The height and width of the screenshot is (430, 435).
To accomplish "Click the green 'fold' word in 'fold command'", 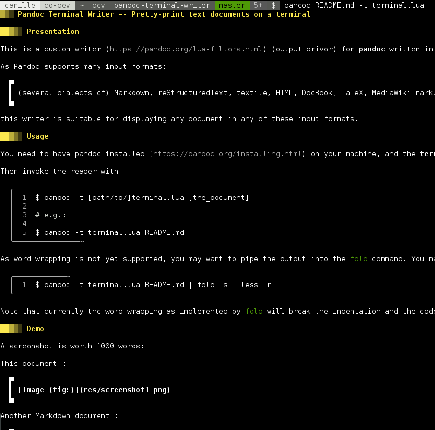I will tap(359, 259).
